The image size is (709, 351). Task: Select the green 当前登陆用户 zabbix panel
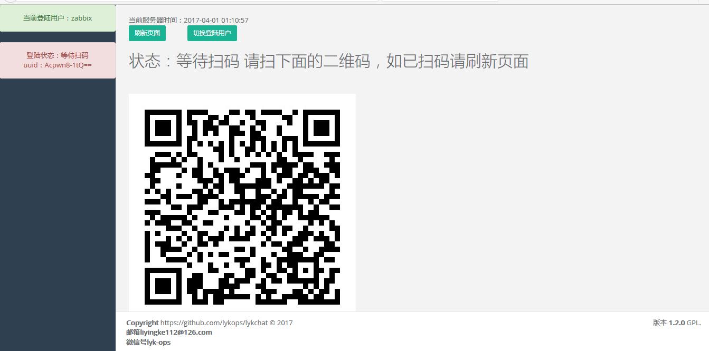coord(58,18)
